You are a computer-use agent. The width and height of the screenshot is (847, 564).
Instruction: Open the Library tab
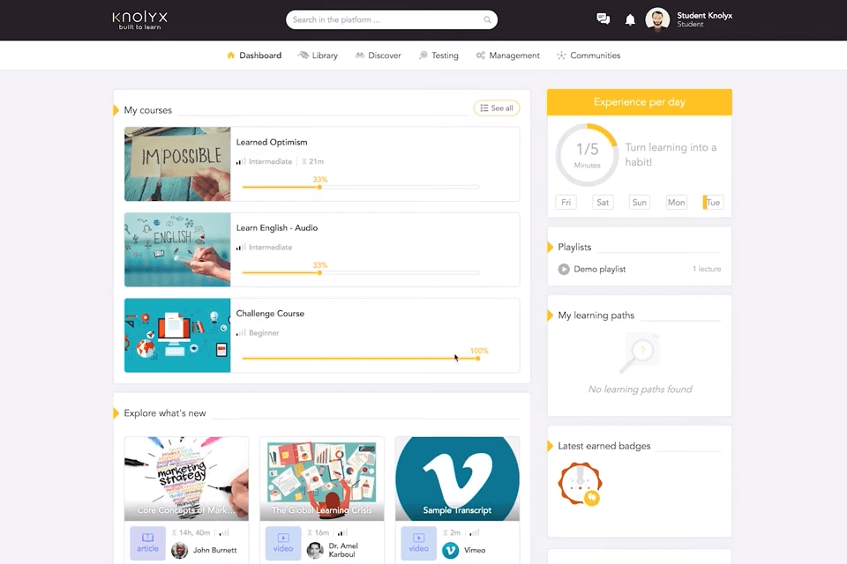319,55
